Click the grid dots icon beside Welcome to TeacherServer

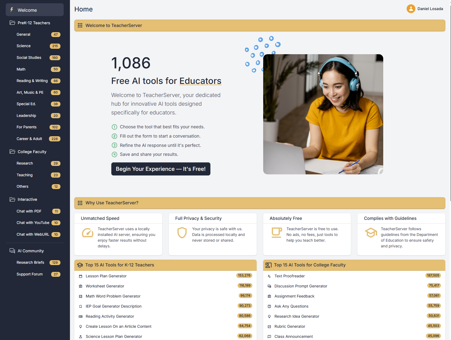pyautogui.click(x=80, y=25)
